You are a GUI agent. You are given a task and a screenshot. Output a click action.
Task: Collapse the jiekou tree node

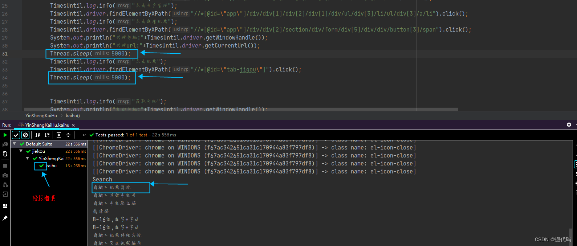[21, 151]
